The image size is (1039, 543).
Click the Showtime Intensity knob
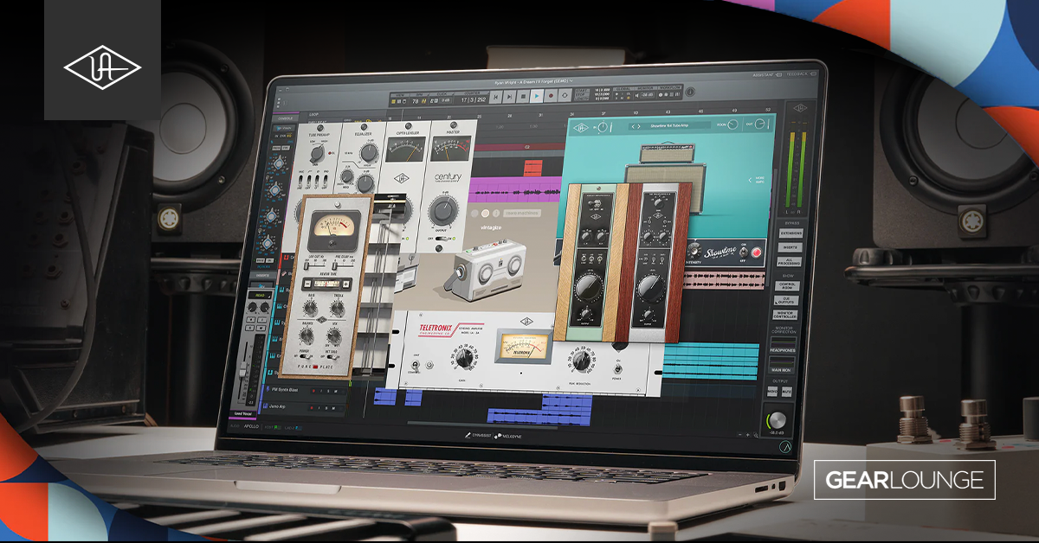pyautogui.click(x=694, y=250)
